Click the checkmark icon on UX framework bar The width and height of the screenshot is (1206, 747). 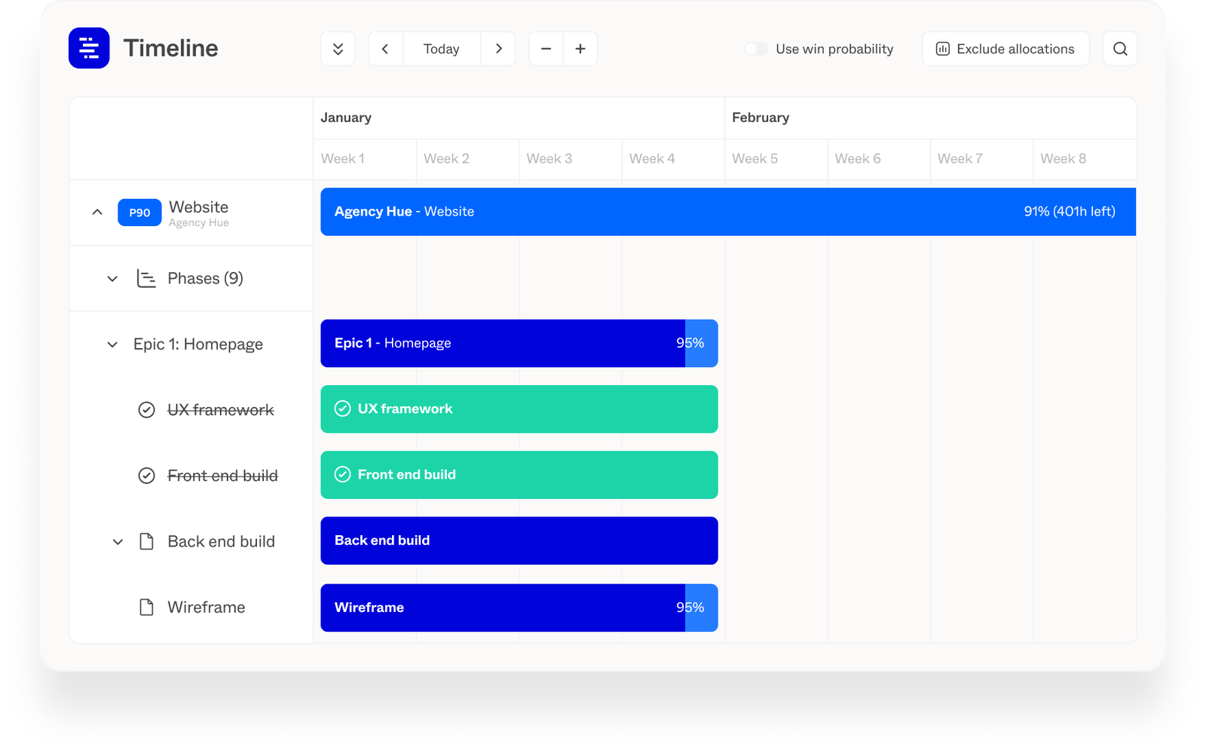[344, 409]
